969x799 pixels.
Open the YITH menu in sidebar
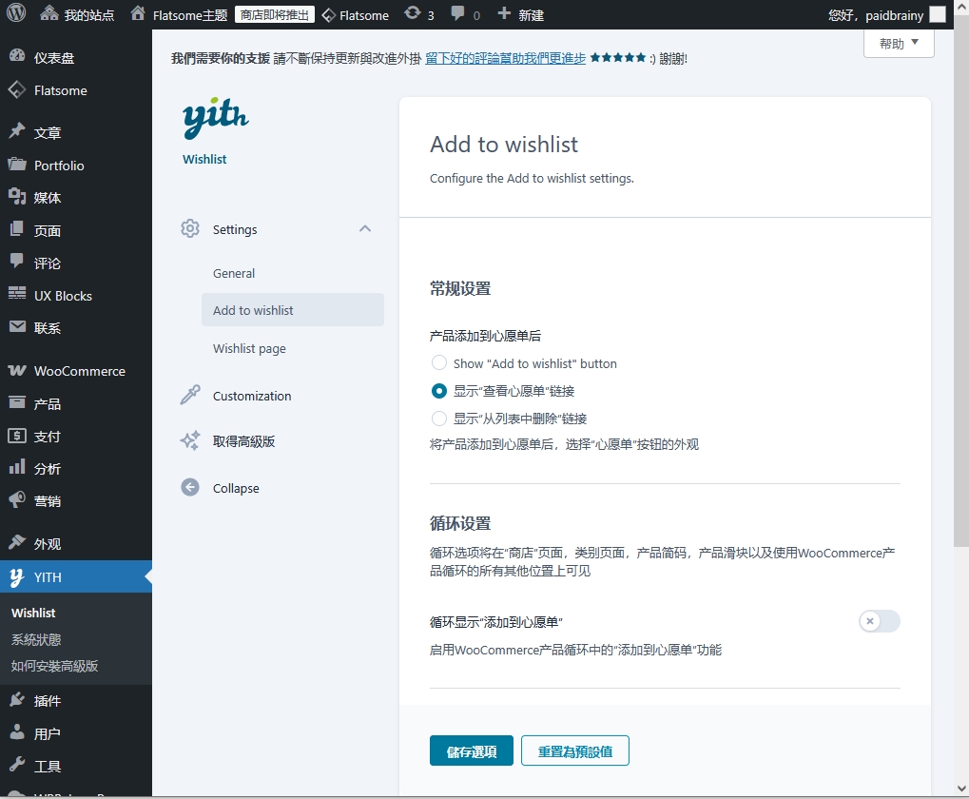pos(76,576)
